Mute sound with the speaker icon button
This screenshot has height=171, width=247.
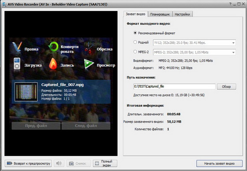[59, 164]
